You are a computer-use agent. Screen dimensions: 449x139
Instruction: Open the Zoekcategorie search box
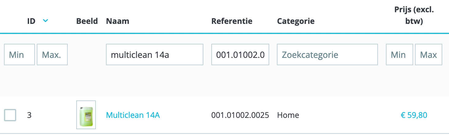pos(327,54)
